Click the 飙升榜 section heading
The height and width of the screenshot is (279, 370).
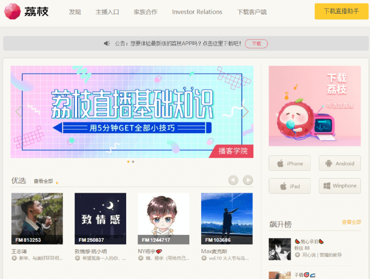click(x=280, y=224)
